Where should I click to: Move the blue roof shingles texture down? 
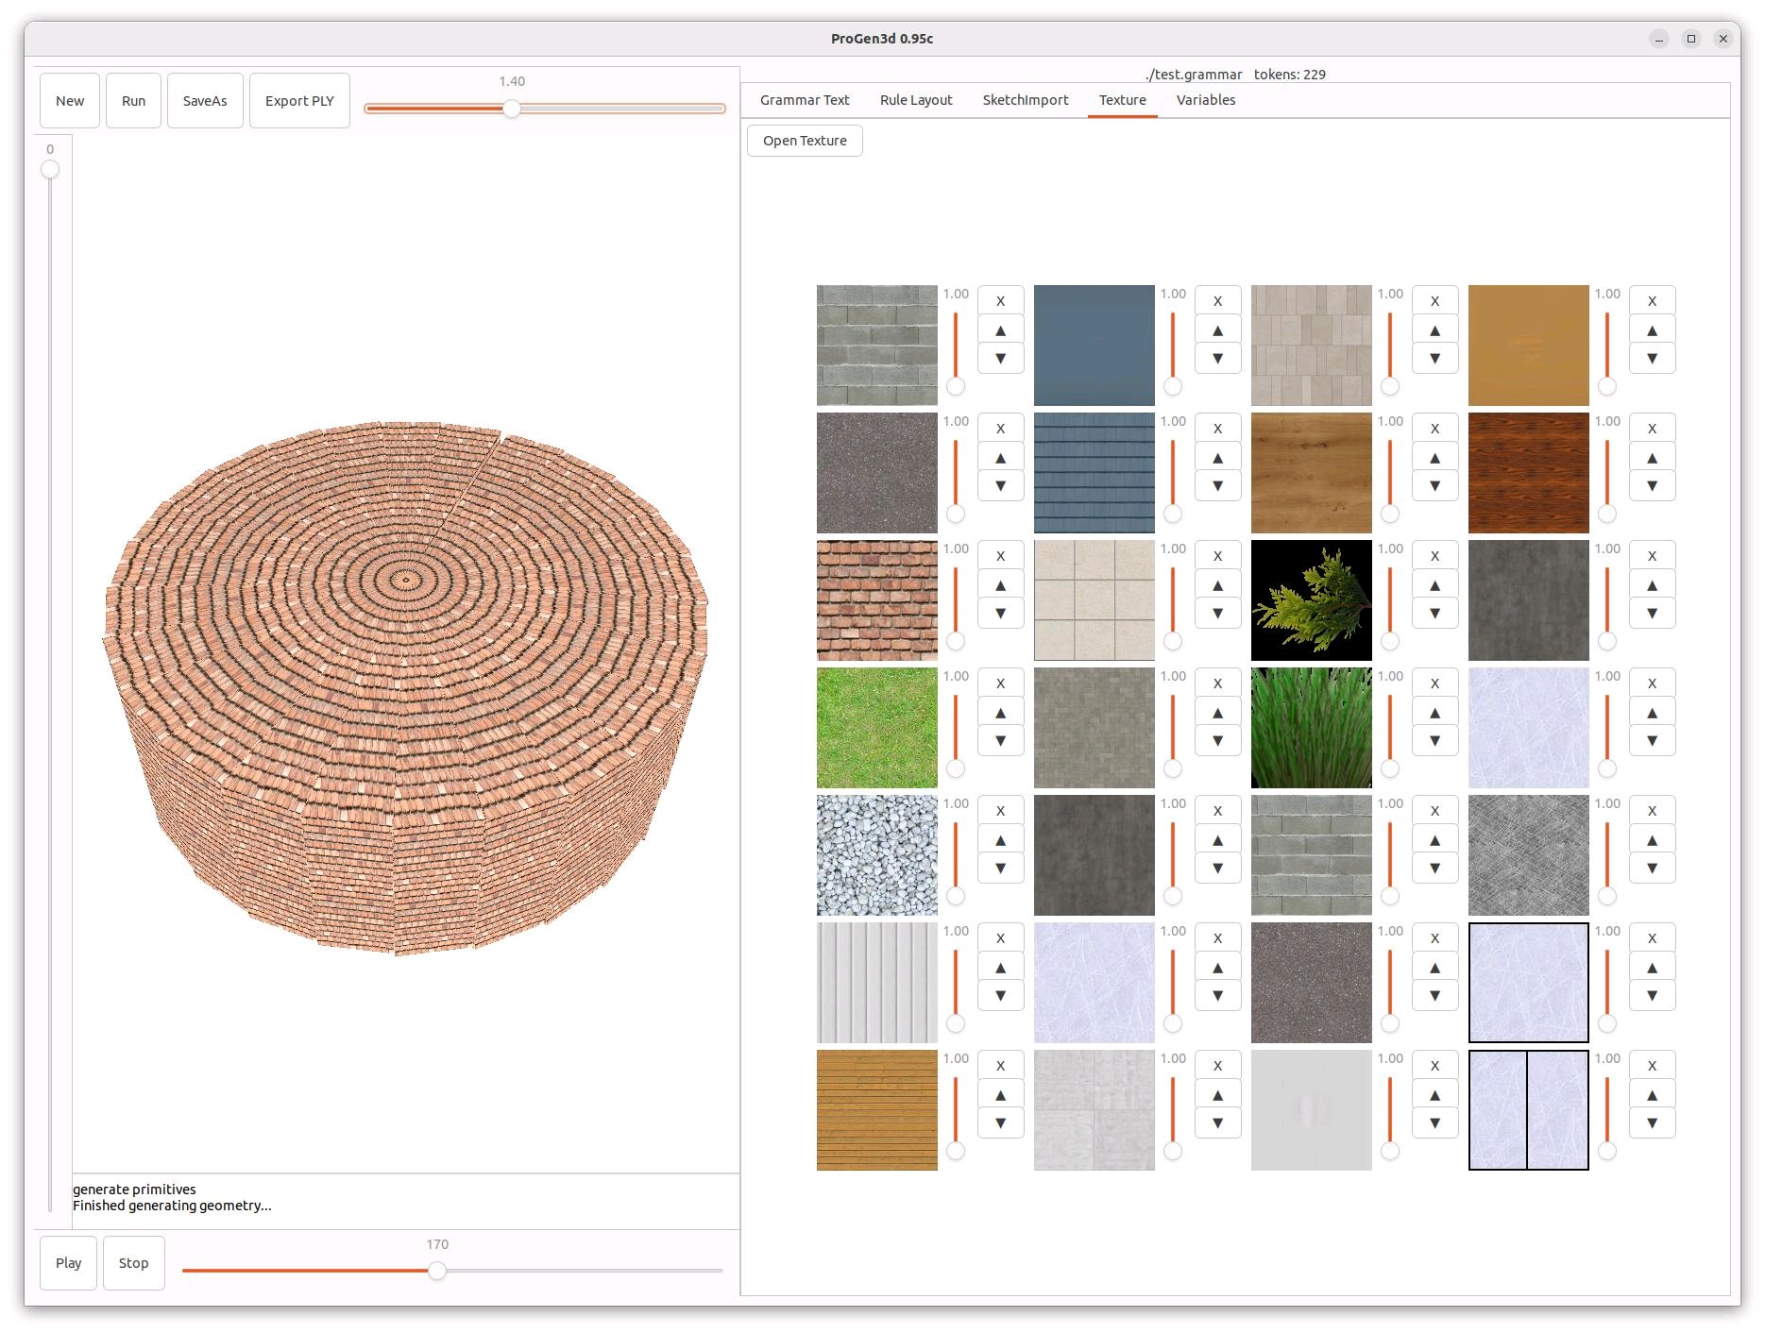pos(1217,486)
